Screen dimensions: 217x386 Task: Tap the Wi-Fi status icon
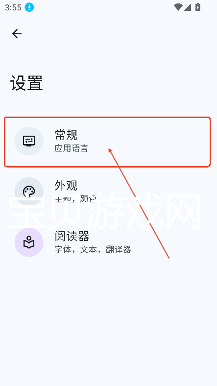[178, 7]
